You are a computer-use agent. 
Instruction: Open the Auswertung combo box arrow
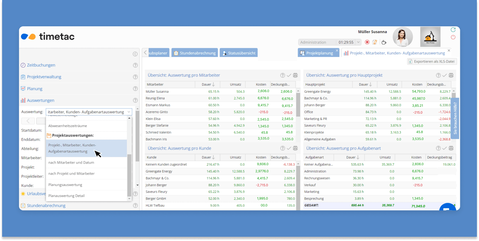(129, 112)
